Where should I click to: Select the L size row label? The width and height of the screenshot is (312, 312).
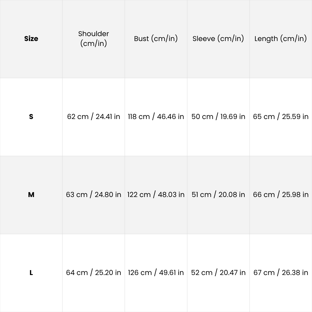pyautogui.click(x=31, y=273)
